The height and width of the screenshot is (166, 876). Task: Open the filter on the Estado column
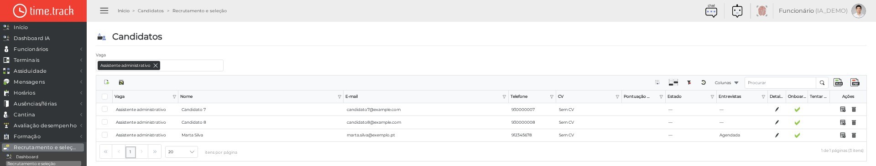point(712,97)
